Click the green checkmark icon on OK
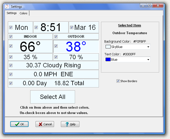The height and width of the screenshot is (139, 170). [x=17, y=124]
